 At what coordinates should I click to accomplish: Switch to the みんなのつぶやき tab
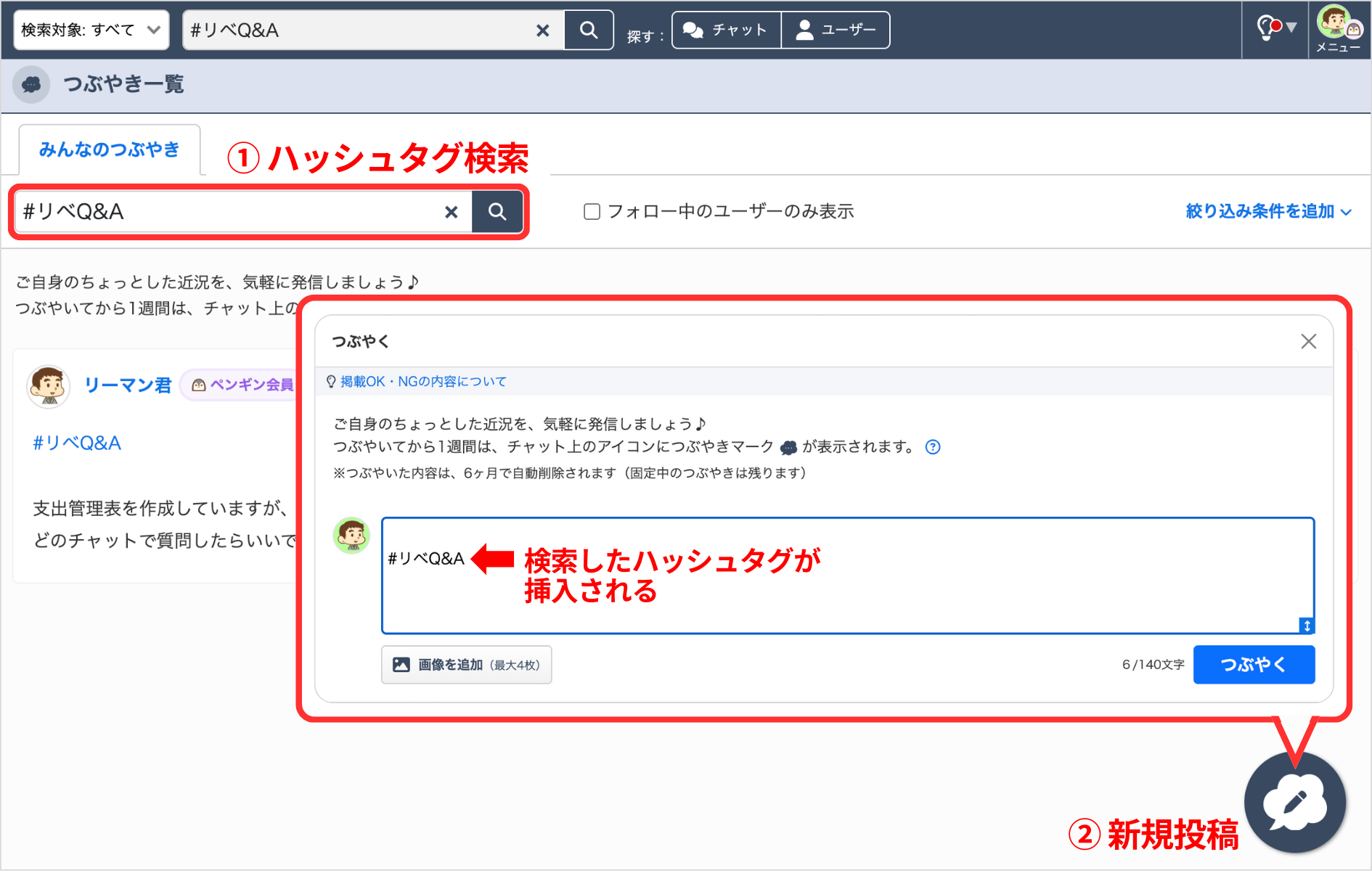click(x=110, y=150)
